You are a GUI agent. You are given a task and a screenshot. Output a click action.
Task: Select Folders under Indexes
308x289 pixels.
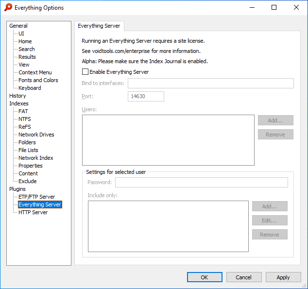click(x=27, y=142)
